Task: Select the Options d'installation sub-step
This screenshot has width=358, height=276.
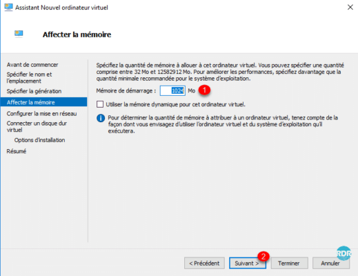Action: pos(39,140)
